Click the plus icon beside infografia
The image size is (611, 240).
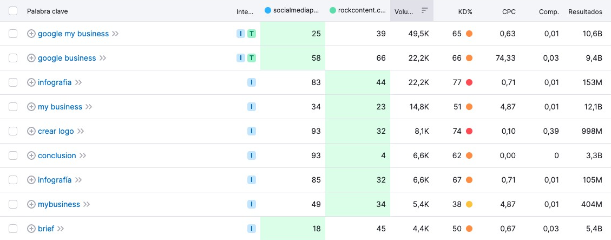pyautogui.click(x=31, y=82)
